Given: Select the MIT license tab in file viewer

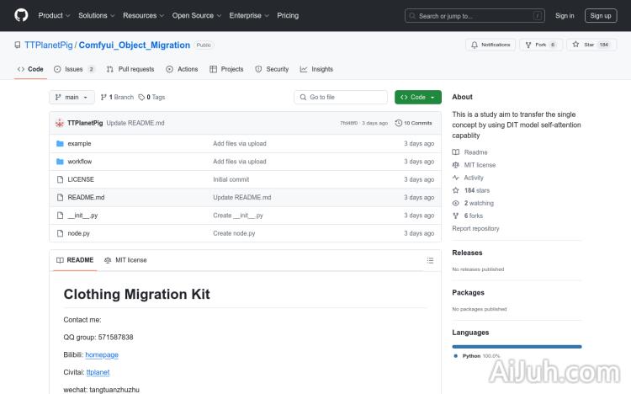Looking at the screenshot, I should (x=125, y=260).
